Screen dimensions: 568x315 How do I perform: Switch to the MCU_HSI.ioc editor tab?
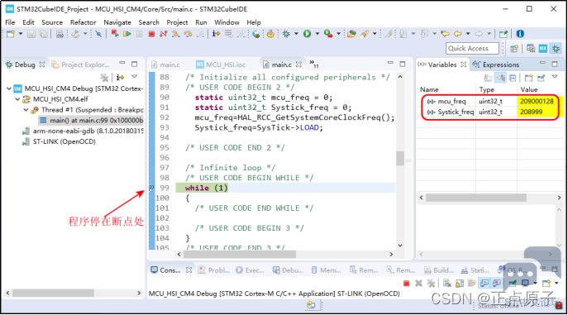[x=221, y=64]
